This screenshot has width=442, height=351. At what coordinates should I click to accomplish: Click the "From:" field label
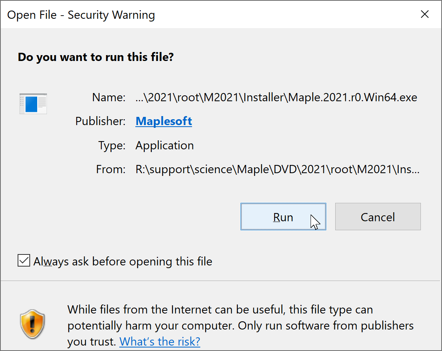pyautogui.click(x=111, y=170)
